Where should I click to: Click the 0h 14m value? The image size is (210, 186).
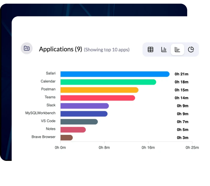[181, 98]
